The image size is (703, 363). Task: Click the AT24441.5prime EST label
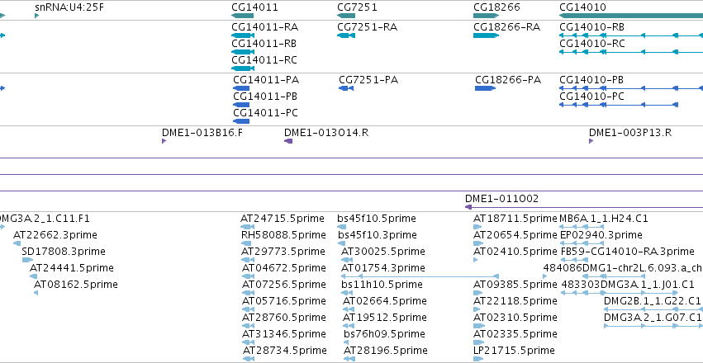pos(72,267)
